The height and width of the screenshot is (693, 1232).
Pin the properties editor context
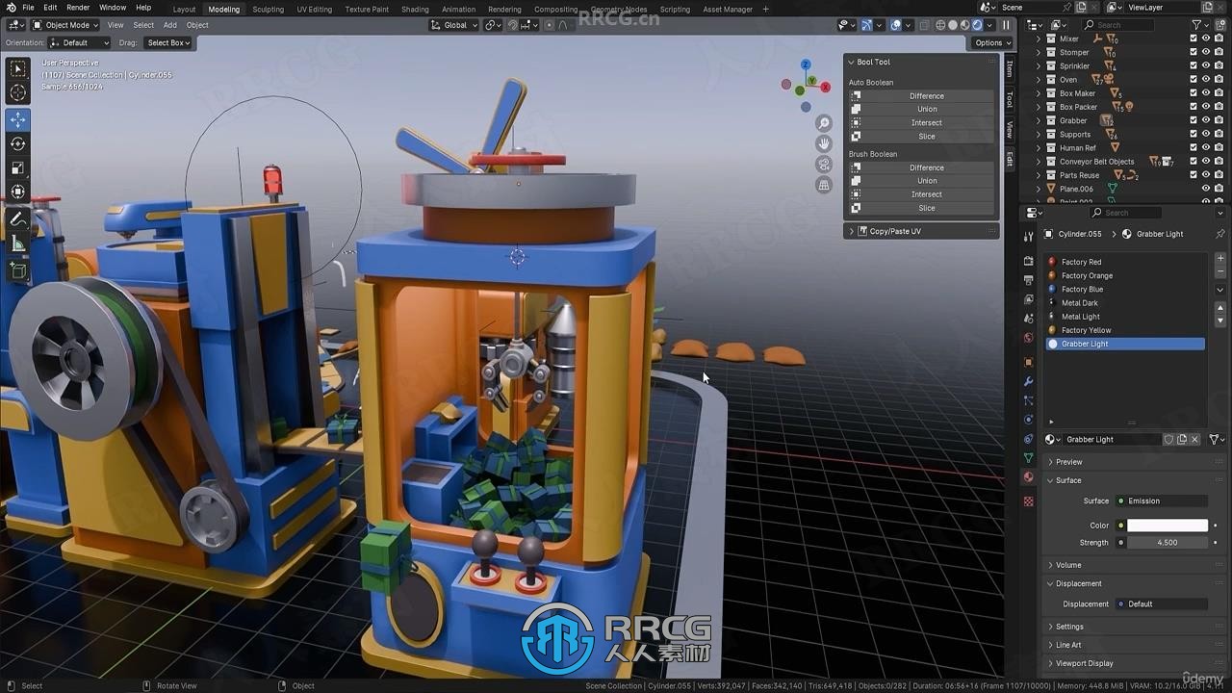coord(1219,234)
